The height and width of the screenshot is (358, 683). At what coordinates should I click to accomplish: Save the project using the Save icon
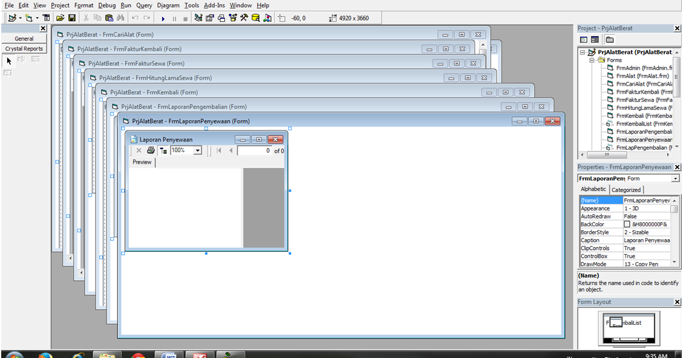tap(71, 18)
